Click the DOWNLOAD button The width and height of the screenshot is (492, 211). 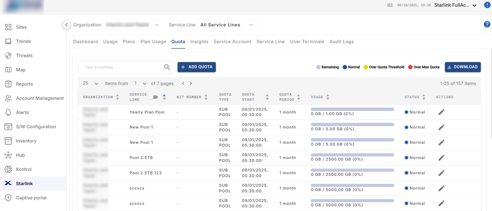[462, 67]
